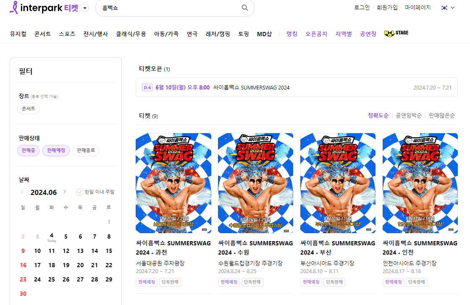The image size is (470, 305).
Task: Open the MD샵 menu
Action: click(264, 34)
